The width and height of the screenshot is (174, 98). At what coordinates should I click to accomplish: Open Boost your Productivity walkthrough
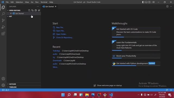(136, 56)
